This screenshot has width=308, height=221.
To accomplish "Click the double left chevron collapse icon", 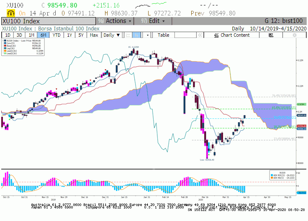I will tap(200, 35).
